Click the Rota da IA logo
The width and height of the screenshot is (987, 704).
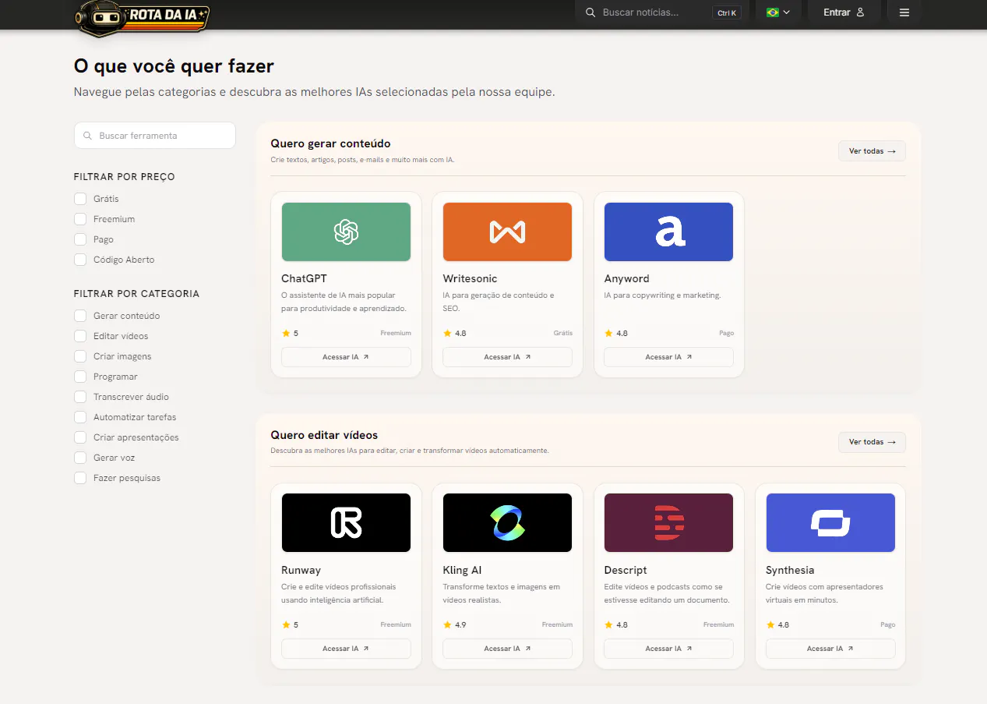coord(142,17)
